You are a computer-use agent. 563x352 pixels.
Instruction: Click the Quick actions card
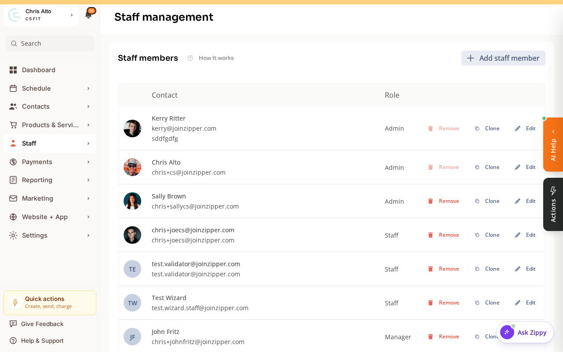point(50,303)
